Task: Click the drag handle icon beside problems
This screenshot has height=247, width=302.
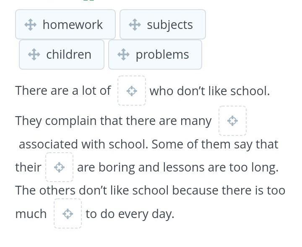Action: 123,55
